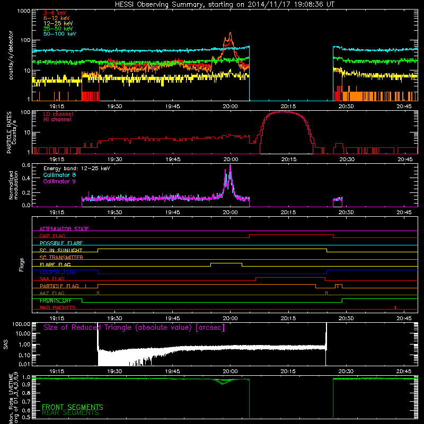Click the BAD PACKETS flag label
Image resolution: width=424 pixels, height=424 pixels.
pyautogui.click(x=58, y=307)
